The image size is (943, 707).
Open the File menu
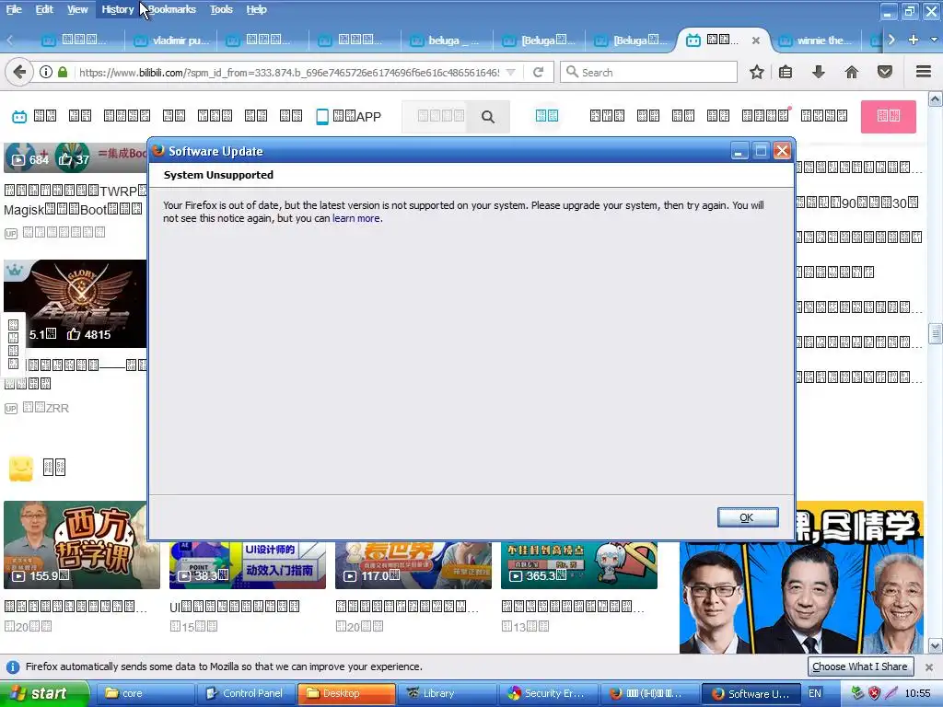[13, 9]
